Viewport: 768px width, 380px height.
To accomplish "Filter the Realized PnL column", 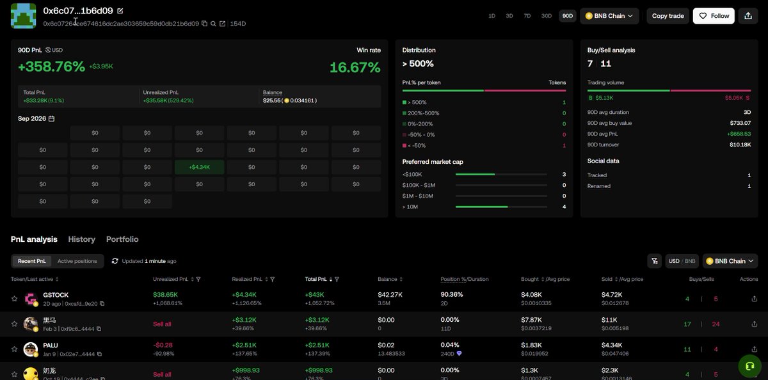I will click(273, 280).
